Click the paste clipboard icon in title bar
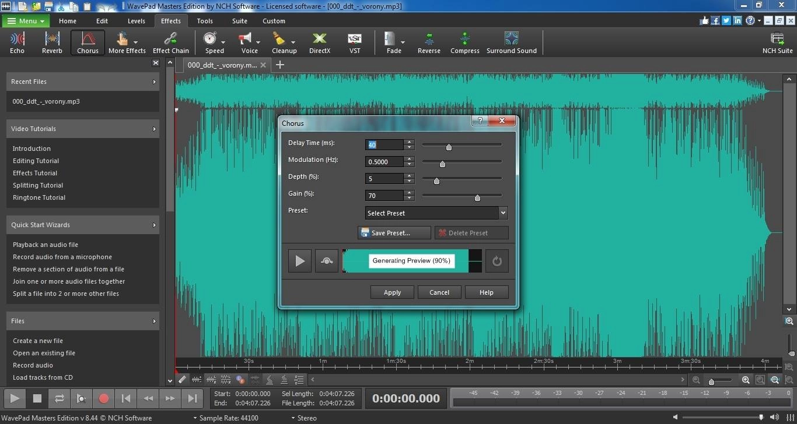797x424 pixels. [x=87, y=6]
